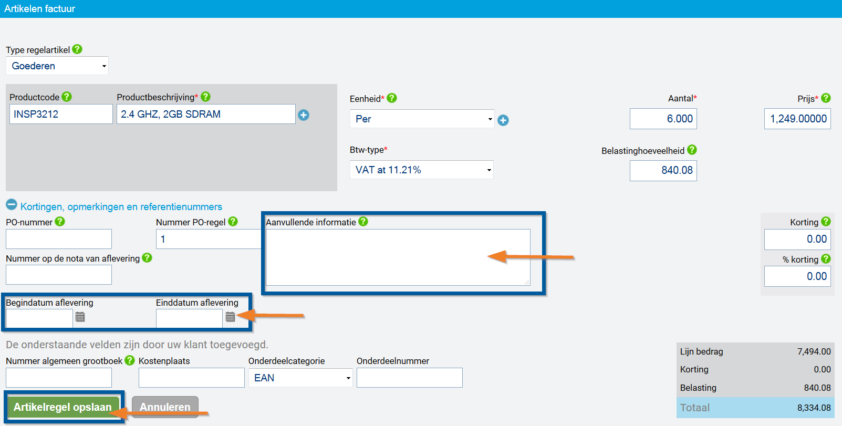Open the Btw-type VAT dropdown
The width and height of the screenshot is (842, 426).
422,170
